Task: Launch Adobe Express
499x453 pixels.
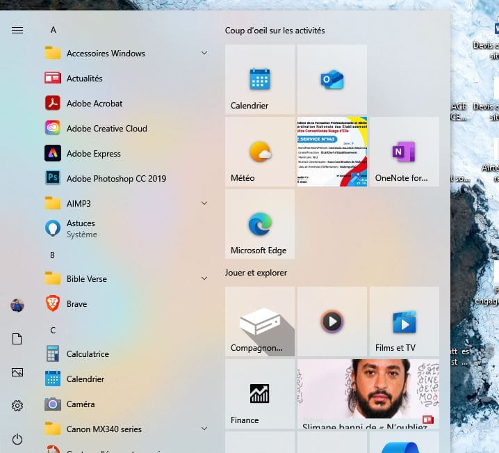Action: 93,154
